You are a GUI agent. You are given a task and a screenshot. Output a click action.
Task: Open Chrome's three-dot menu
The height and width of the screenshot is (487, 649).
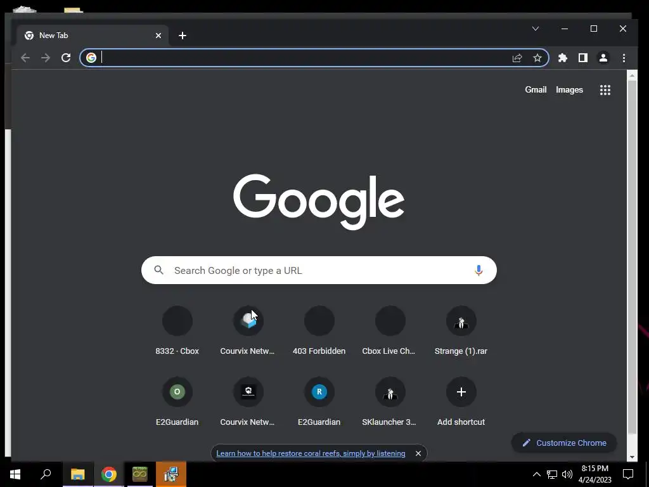[624, 58]
